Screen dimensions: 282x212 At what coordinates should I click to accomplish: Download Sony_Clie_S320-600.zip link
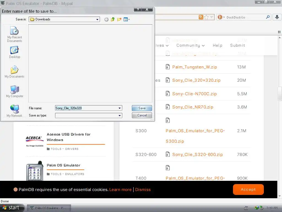point(197,155)
